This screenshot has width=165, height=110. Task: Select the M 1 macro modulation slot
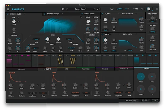coord(137,60)
